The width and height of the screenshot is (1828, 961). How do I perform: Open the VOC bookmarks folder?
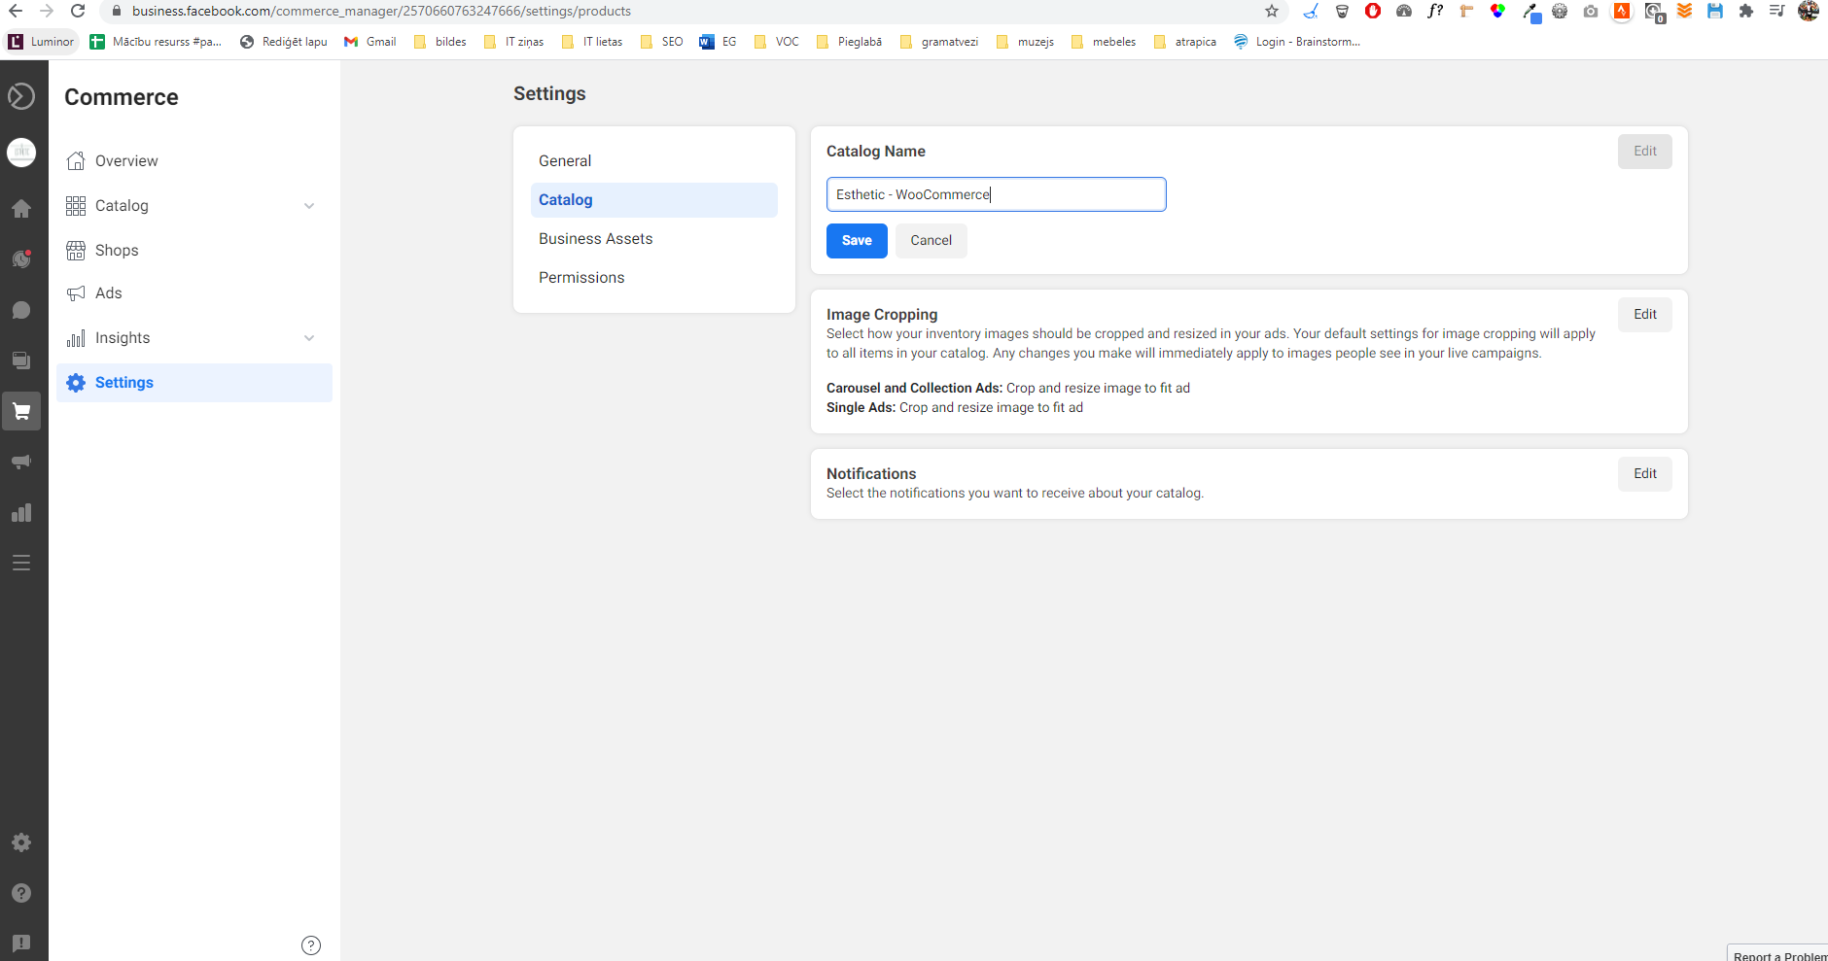click(776, 42)
